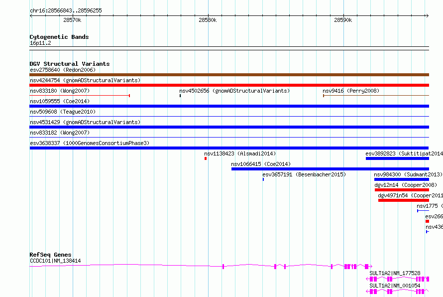Select gene label SULT1A2|NM_001054
The height and width of the screenshot is (297, 443).
pos(395,286)
